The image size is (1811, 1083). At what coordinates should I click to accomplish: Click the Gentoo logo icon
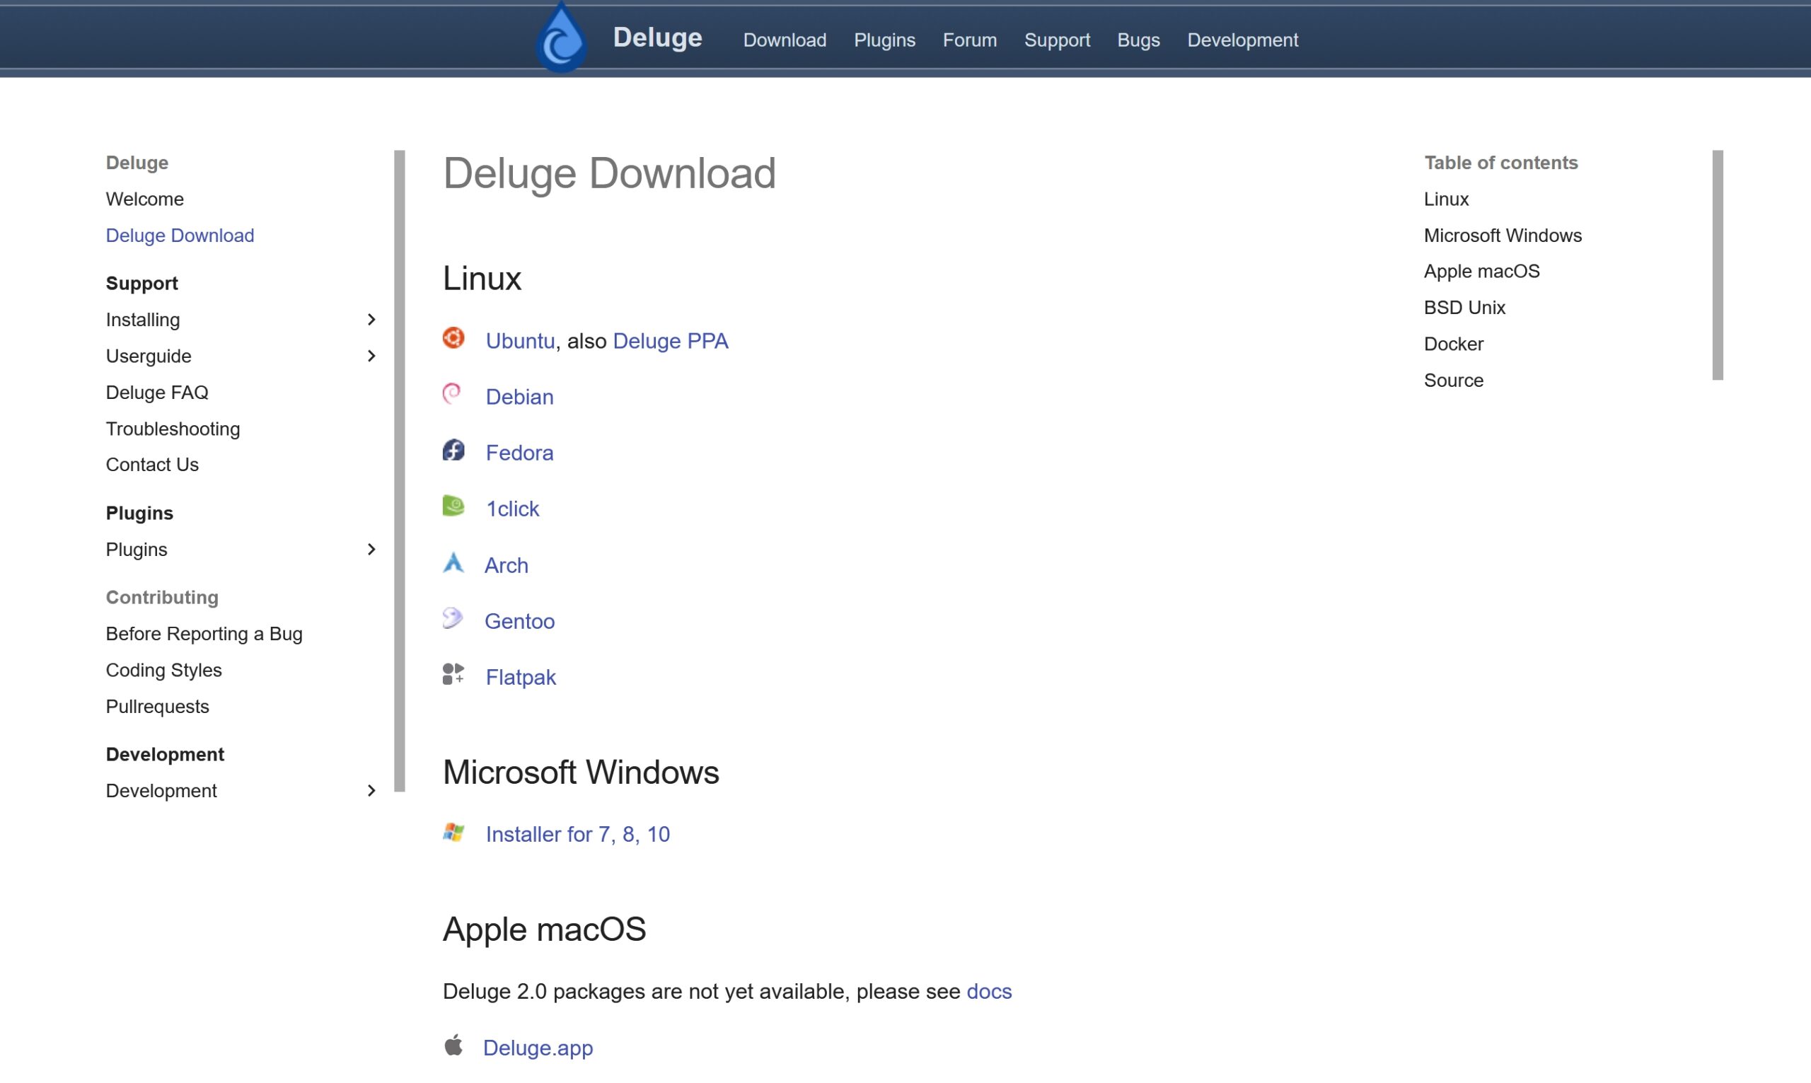(x=452, y=618)
